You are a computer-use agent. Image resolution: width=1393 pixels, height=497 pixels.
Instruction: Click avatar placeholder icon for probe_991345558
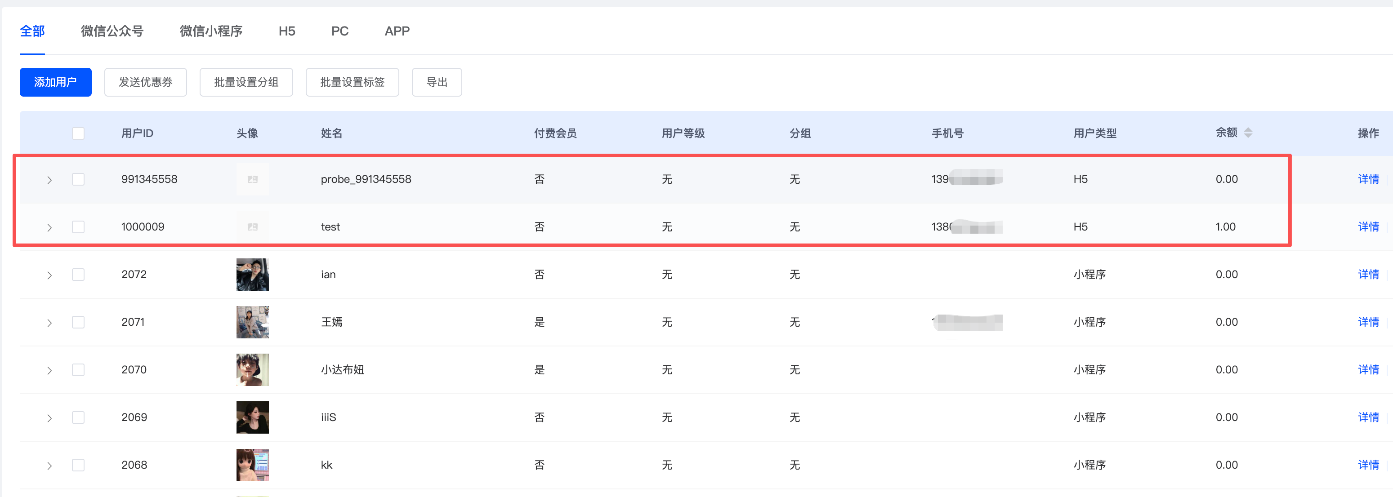[x=253, y=179]
